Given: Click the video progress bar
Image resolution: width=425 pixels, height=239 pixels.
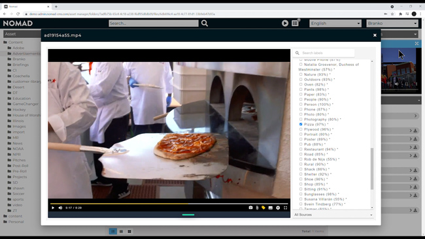Looking at the screenshot, I should [x=169, y=204].
